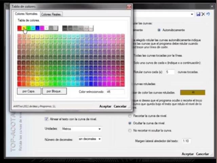Pick the magenta basic color swatch
This screenshot has width=217, height=163.
[x=42, y=28]
